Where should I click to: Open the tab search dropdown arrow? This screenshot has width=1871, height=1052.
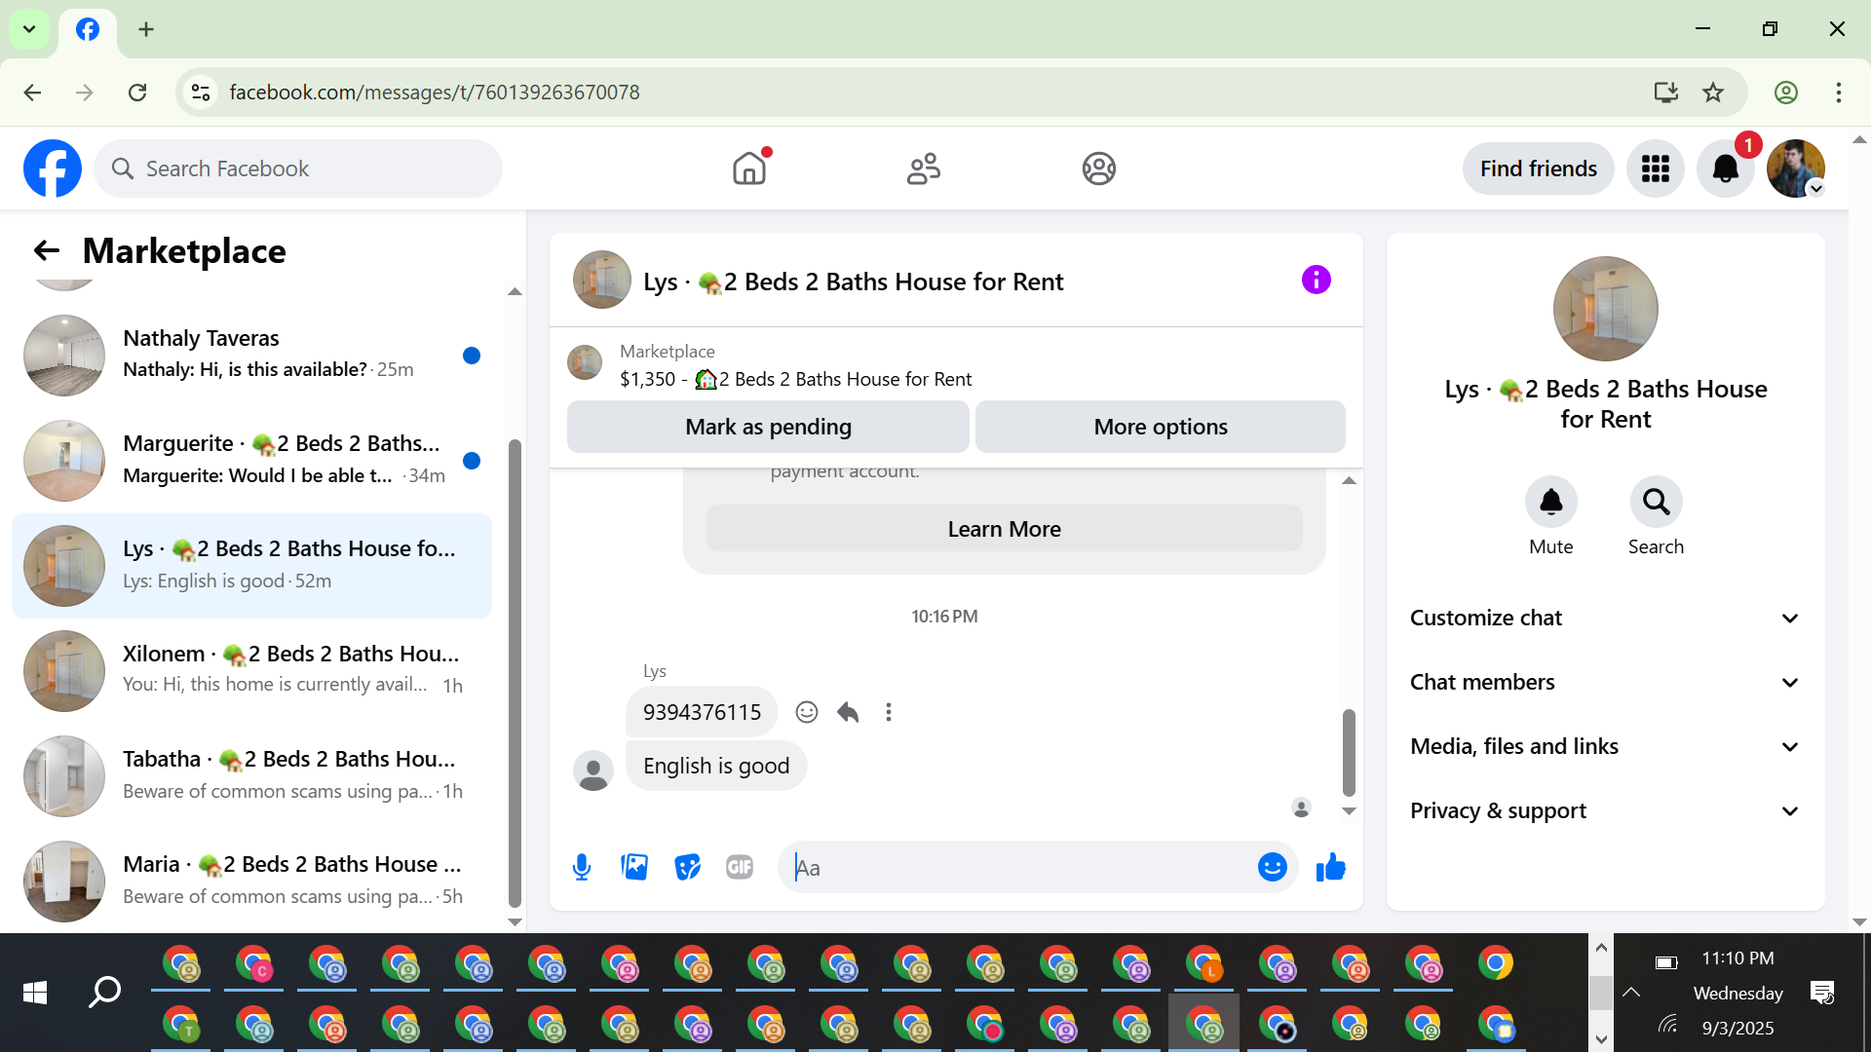point(29,29)
